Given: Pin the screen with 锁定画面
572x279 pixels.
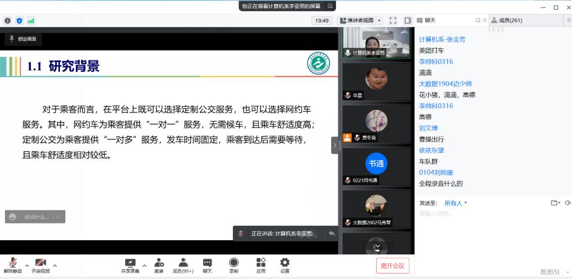Looking at the screenshot, I should pyautogui.click(x=23, y=39).
